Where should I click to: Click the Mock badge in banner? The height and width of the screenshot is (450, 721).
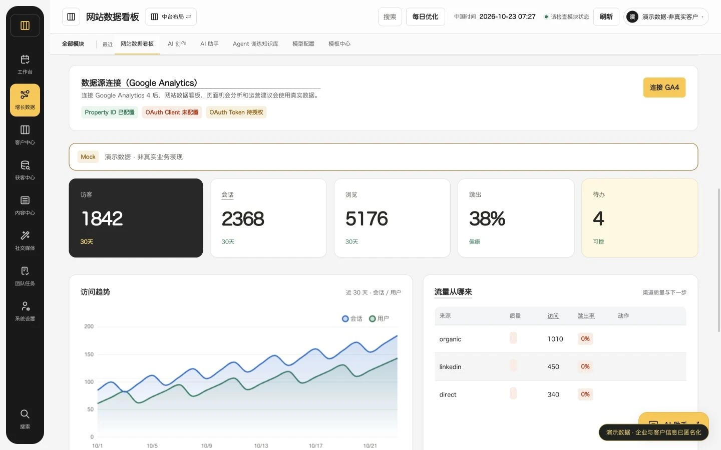click(x=88, y=157)
